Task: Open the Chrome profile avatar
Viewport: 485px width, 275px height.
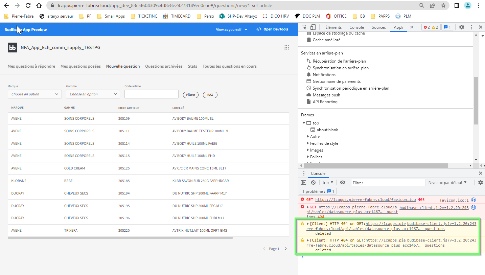Action: pos(468,5)
